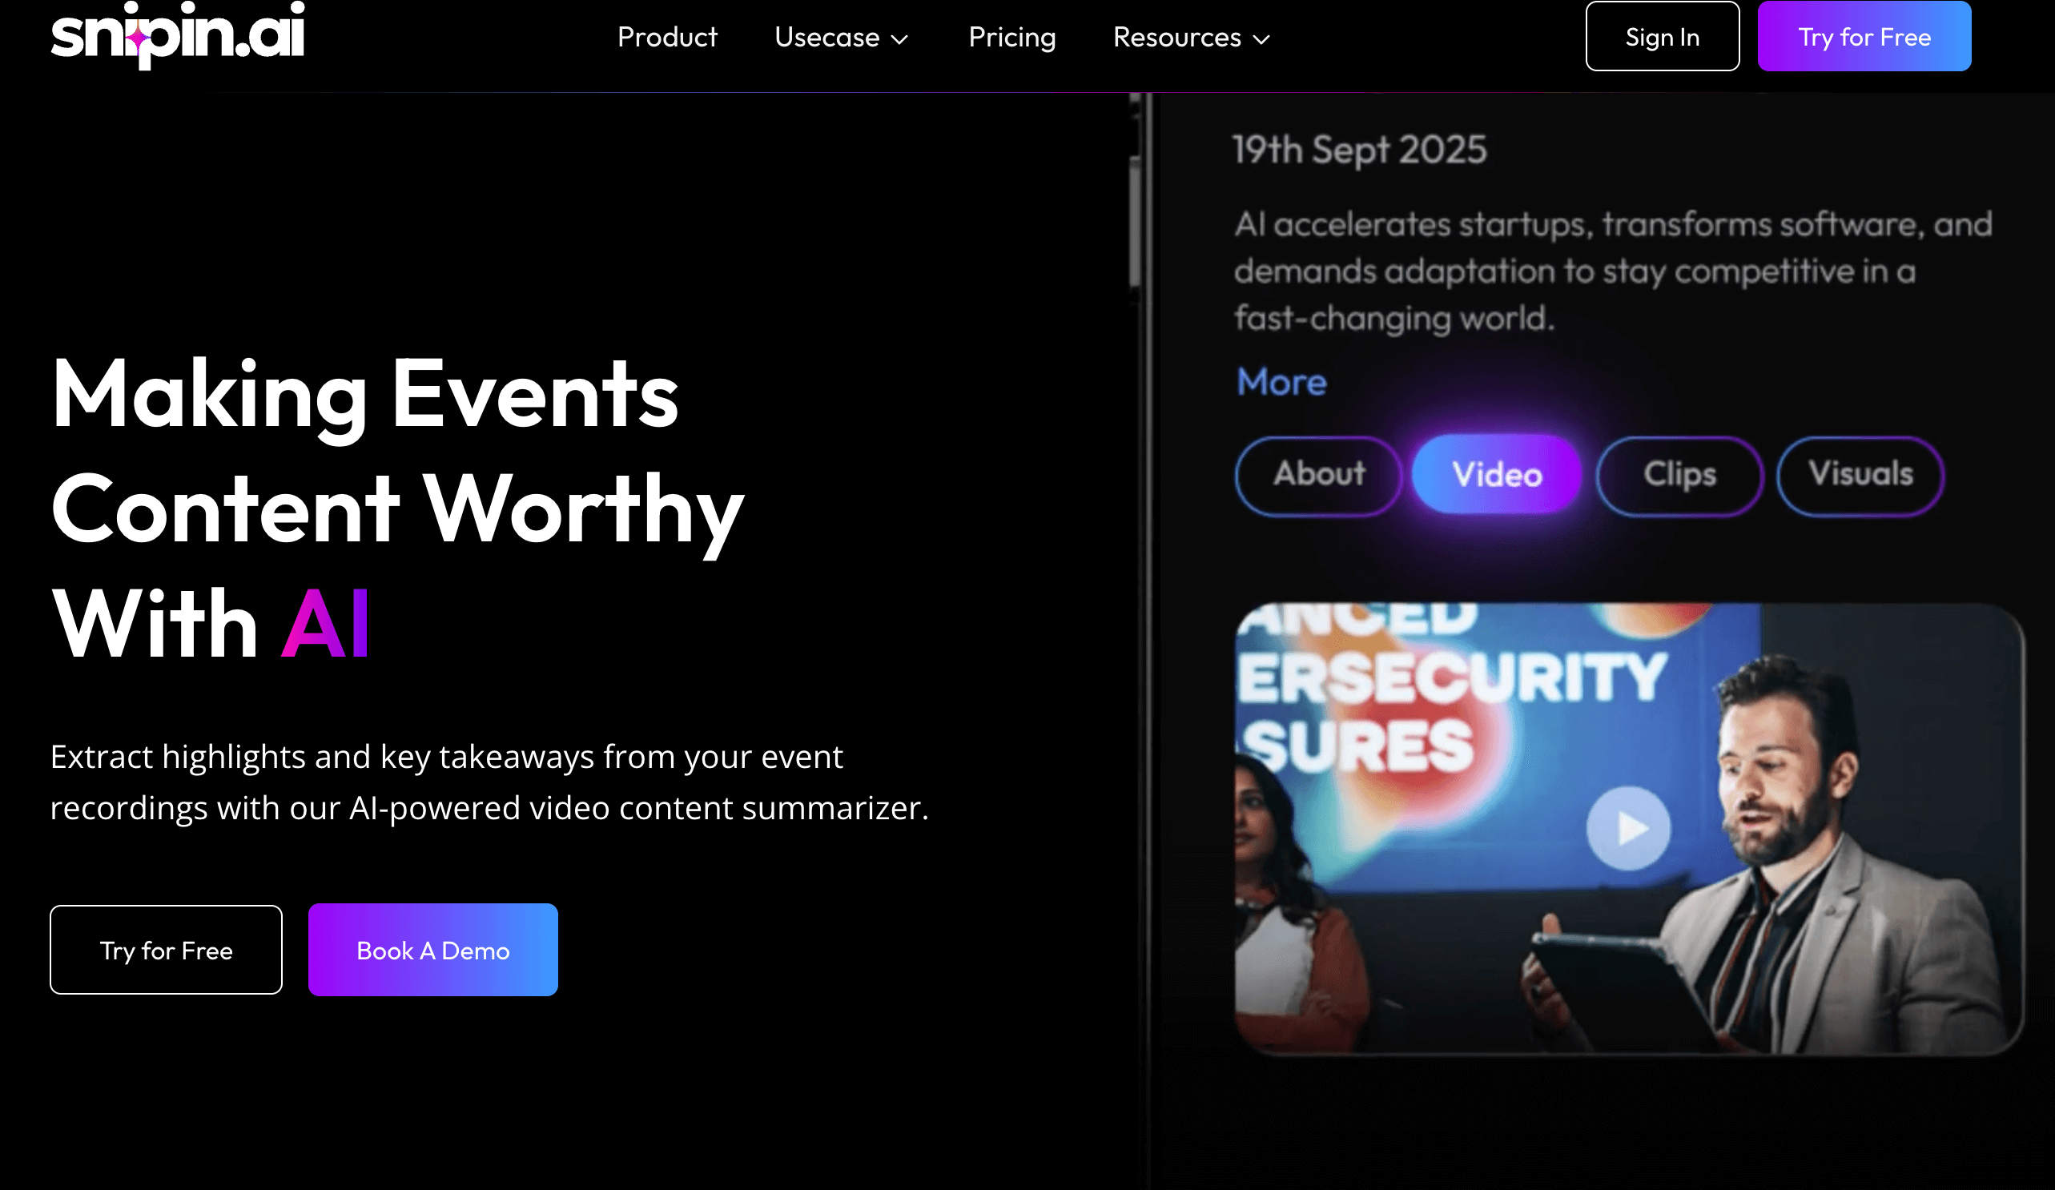Viewport: 2055px width, 1190px height.
Task: Open the Resources menu
Action: [1192, 38]
